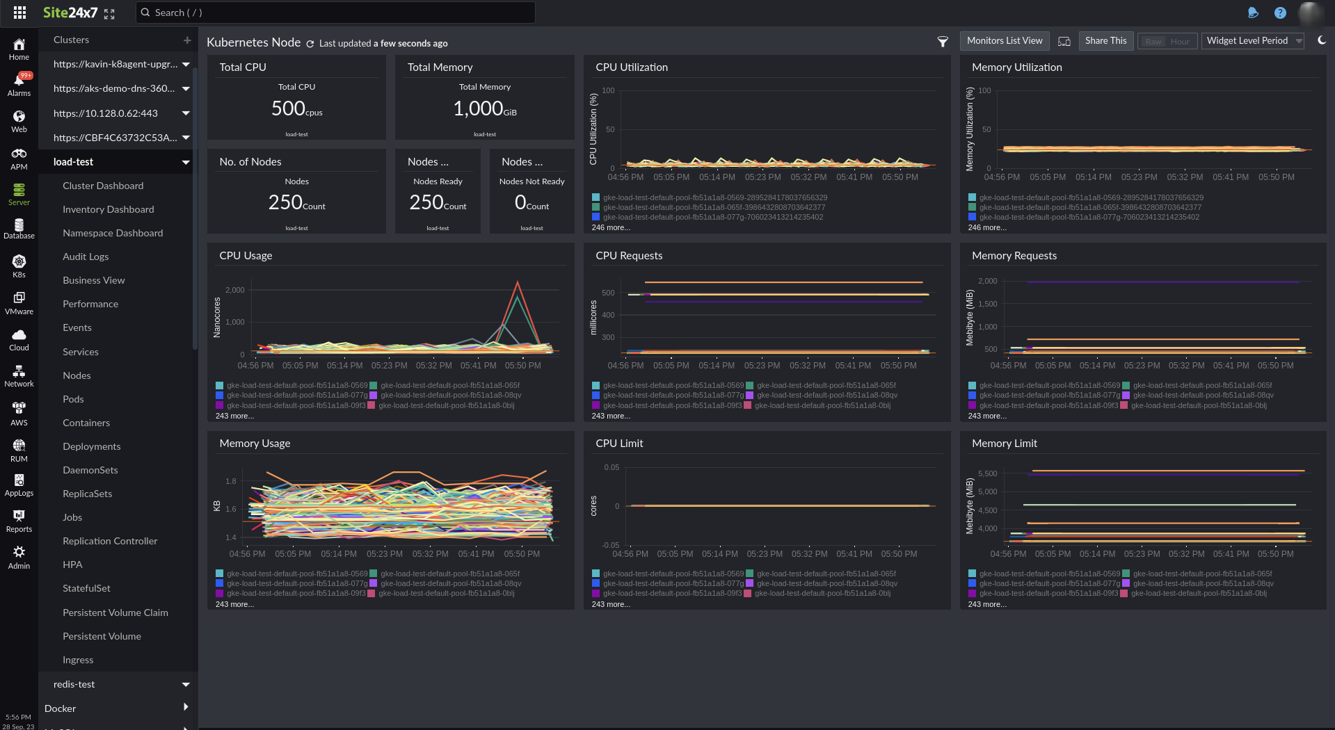This screenshot has height=730, width=1335.
Task: Show 243 more legend entries in CPU Usage
Action: 234,416
